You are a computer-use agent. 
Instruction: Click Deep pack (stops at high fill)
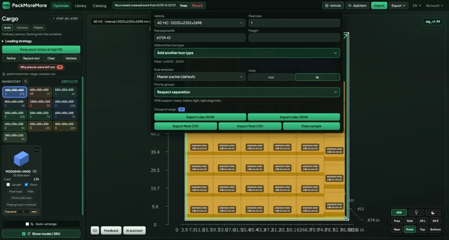[x=41, y=49]
